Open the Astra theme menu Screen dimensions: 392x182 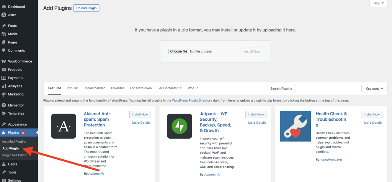12,15
